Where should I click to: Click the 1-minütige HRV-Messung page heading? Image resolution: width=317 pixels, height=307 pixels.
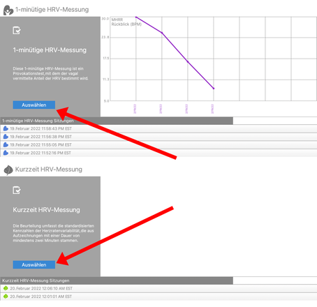tap(52, 10)
